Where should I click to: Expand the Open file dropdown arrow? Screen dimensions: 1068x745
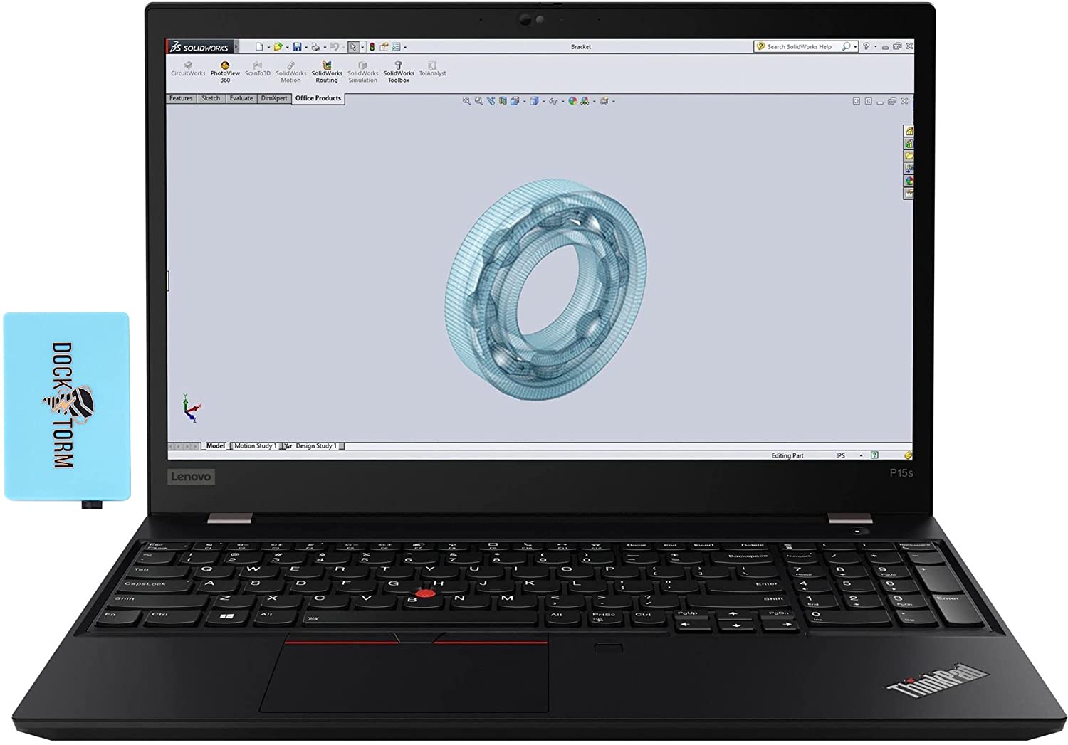point(288,48)
